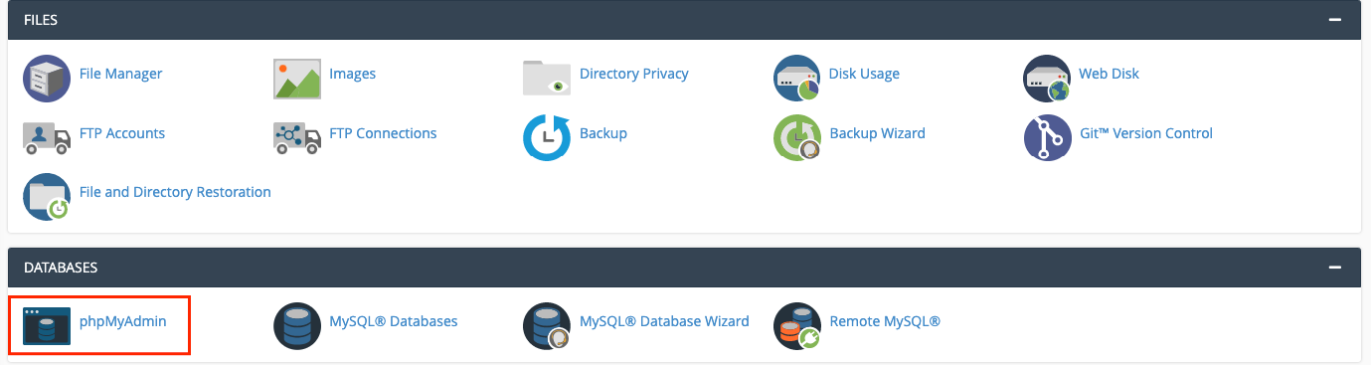Open the MySQL Database Wizard link
This screenshot has width=1371, height=365.
pyautogui.click(x=664, y=321)
